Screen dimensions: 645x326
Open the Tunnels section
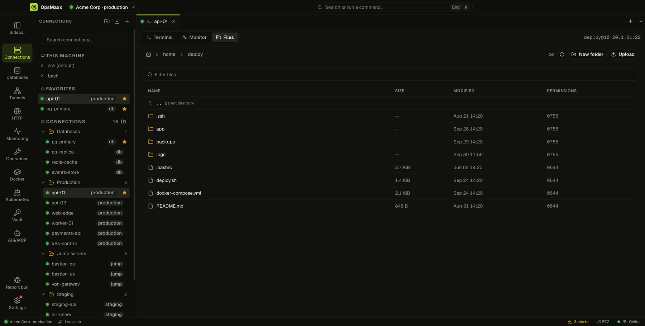coord(17,94)
